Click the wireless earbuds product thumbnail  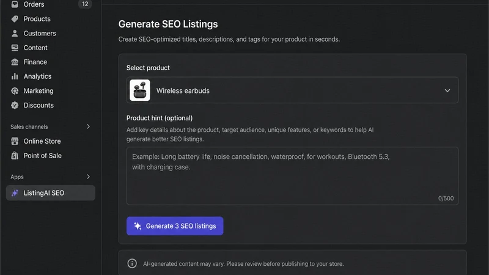click(x=140, y=90)
